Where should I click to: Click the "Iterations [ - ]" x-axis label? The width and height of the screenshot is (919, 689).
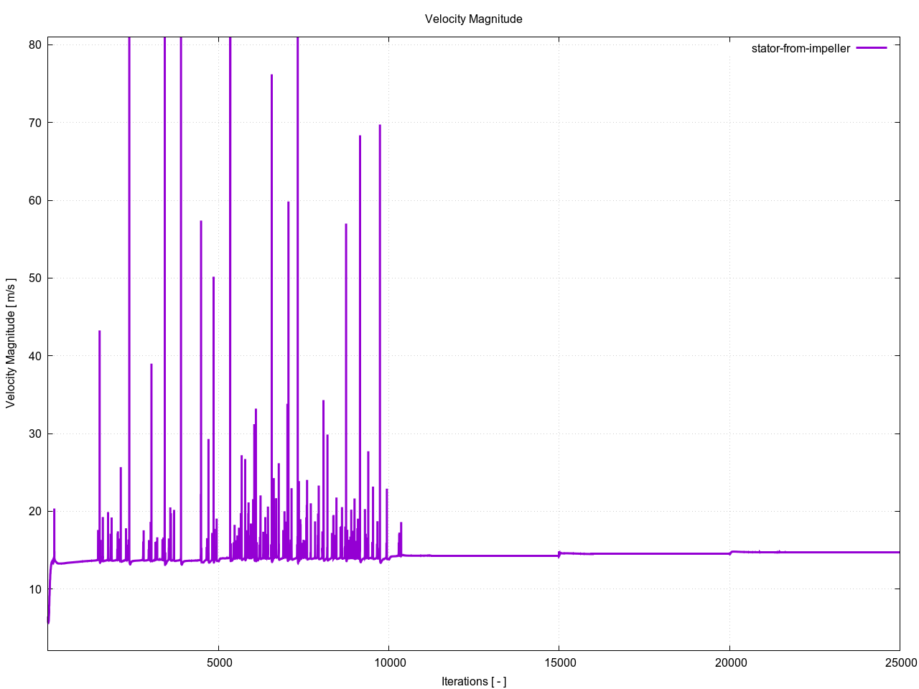pos(473,681)
